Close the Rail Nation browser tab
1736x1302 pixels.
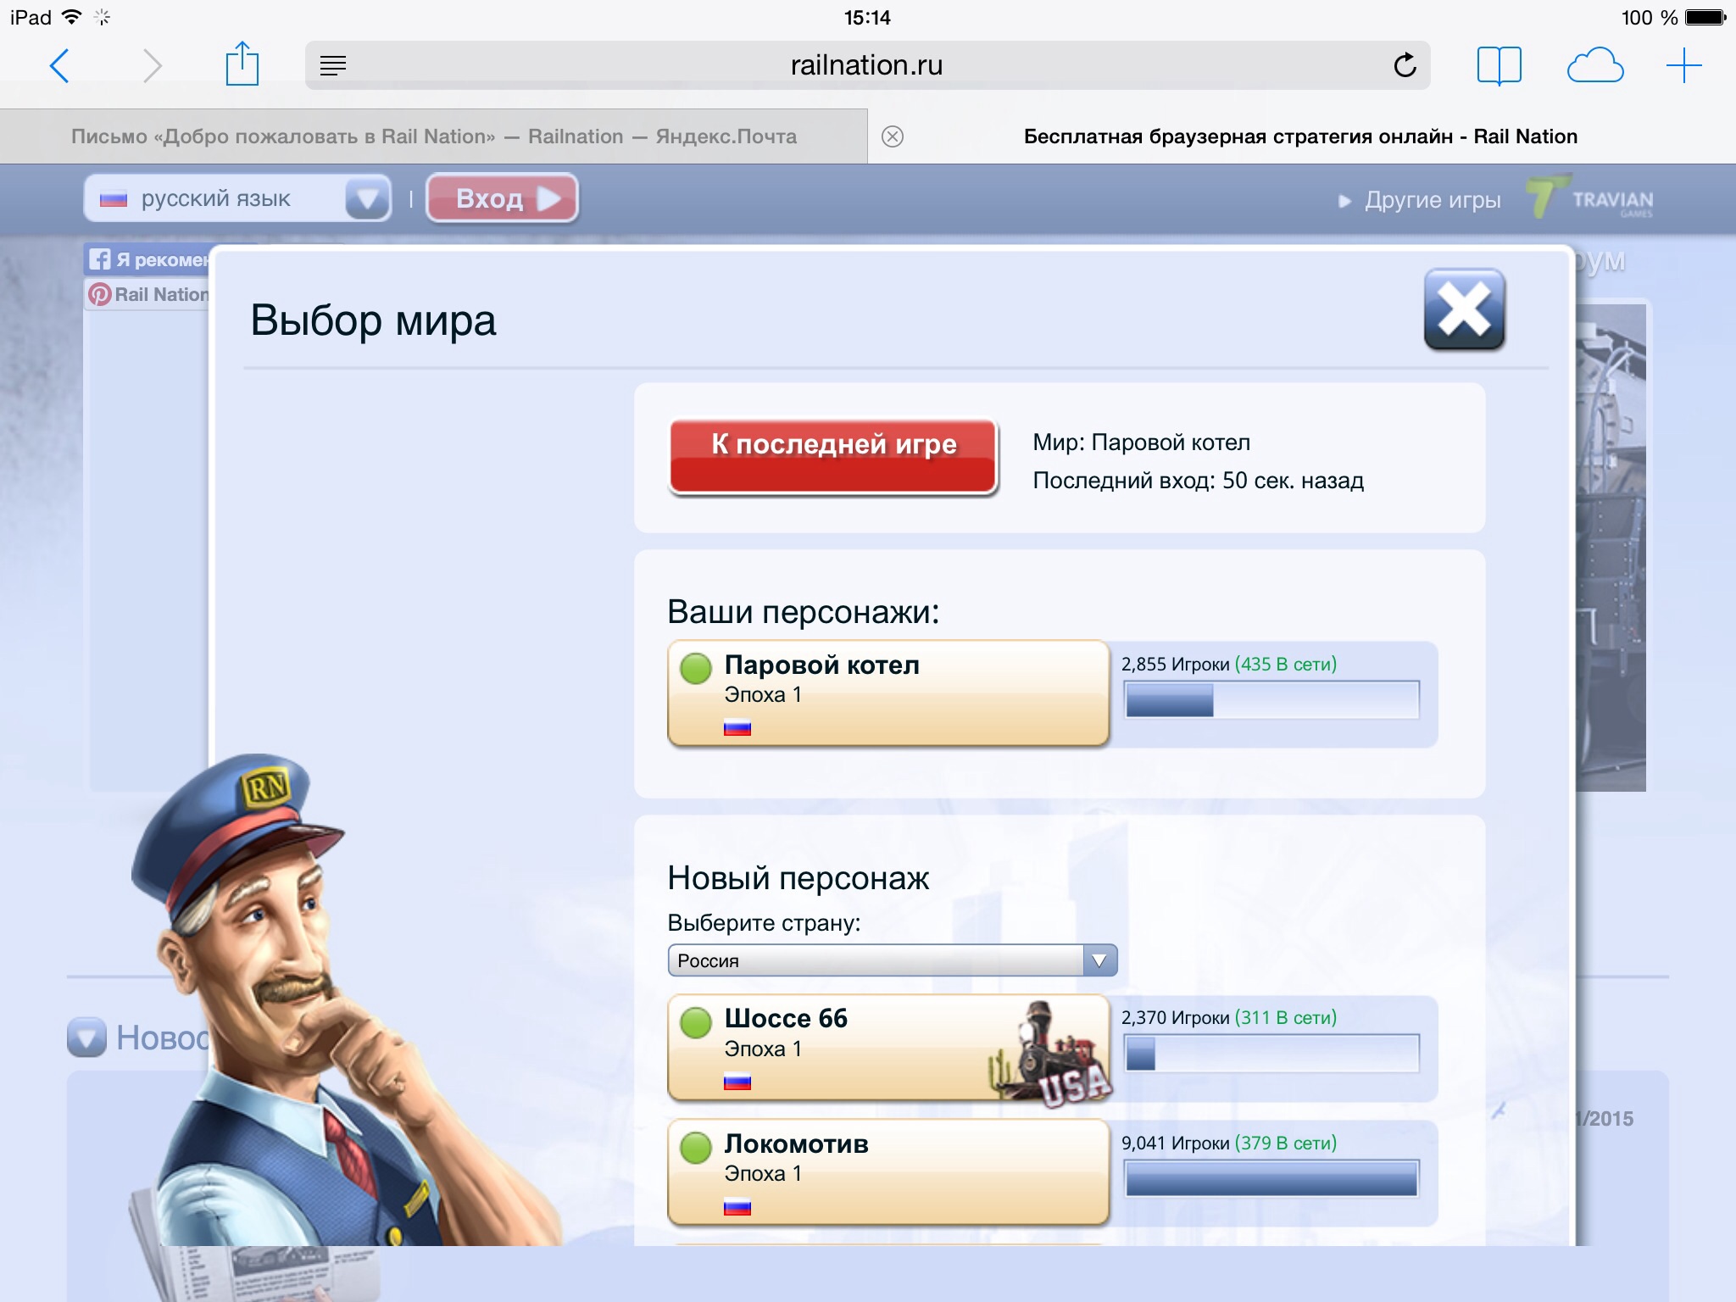(893, 136)
